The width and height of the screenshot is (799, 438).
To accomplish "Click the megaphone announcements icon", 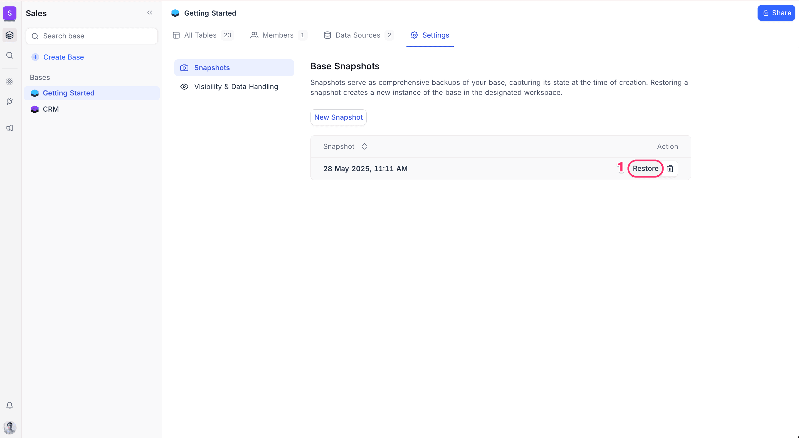I will point(10,128).
